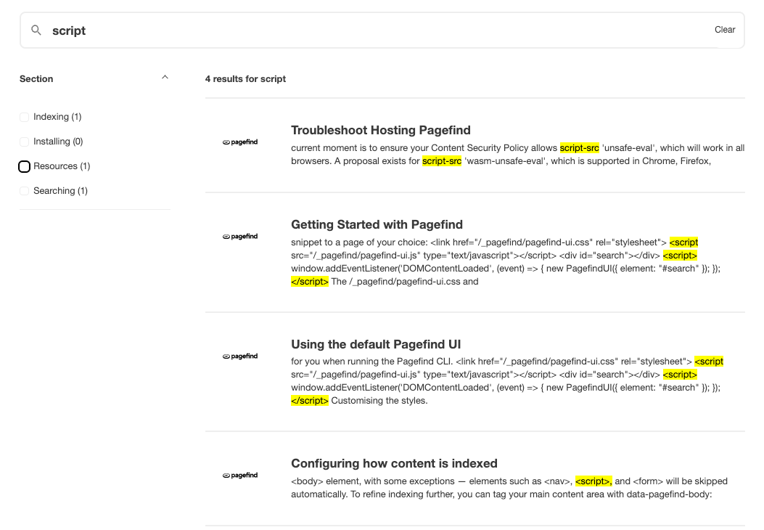The width and height of the screenshot is (764, 530).
Task: Enable the Indexing filter checkbox
Action: click(x=24, y=117)
